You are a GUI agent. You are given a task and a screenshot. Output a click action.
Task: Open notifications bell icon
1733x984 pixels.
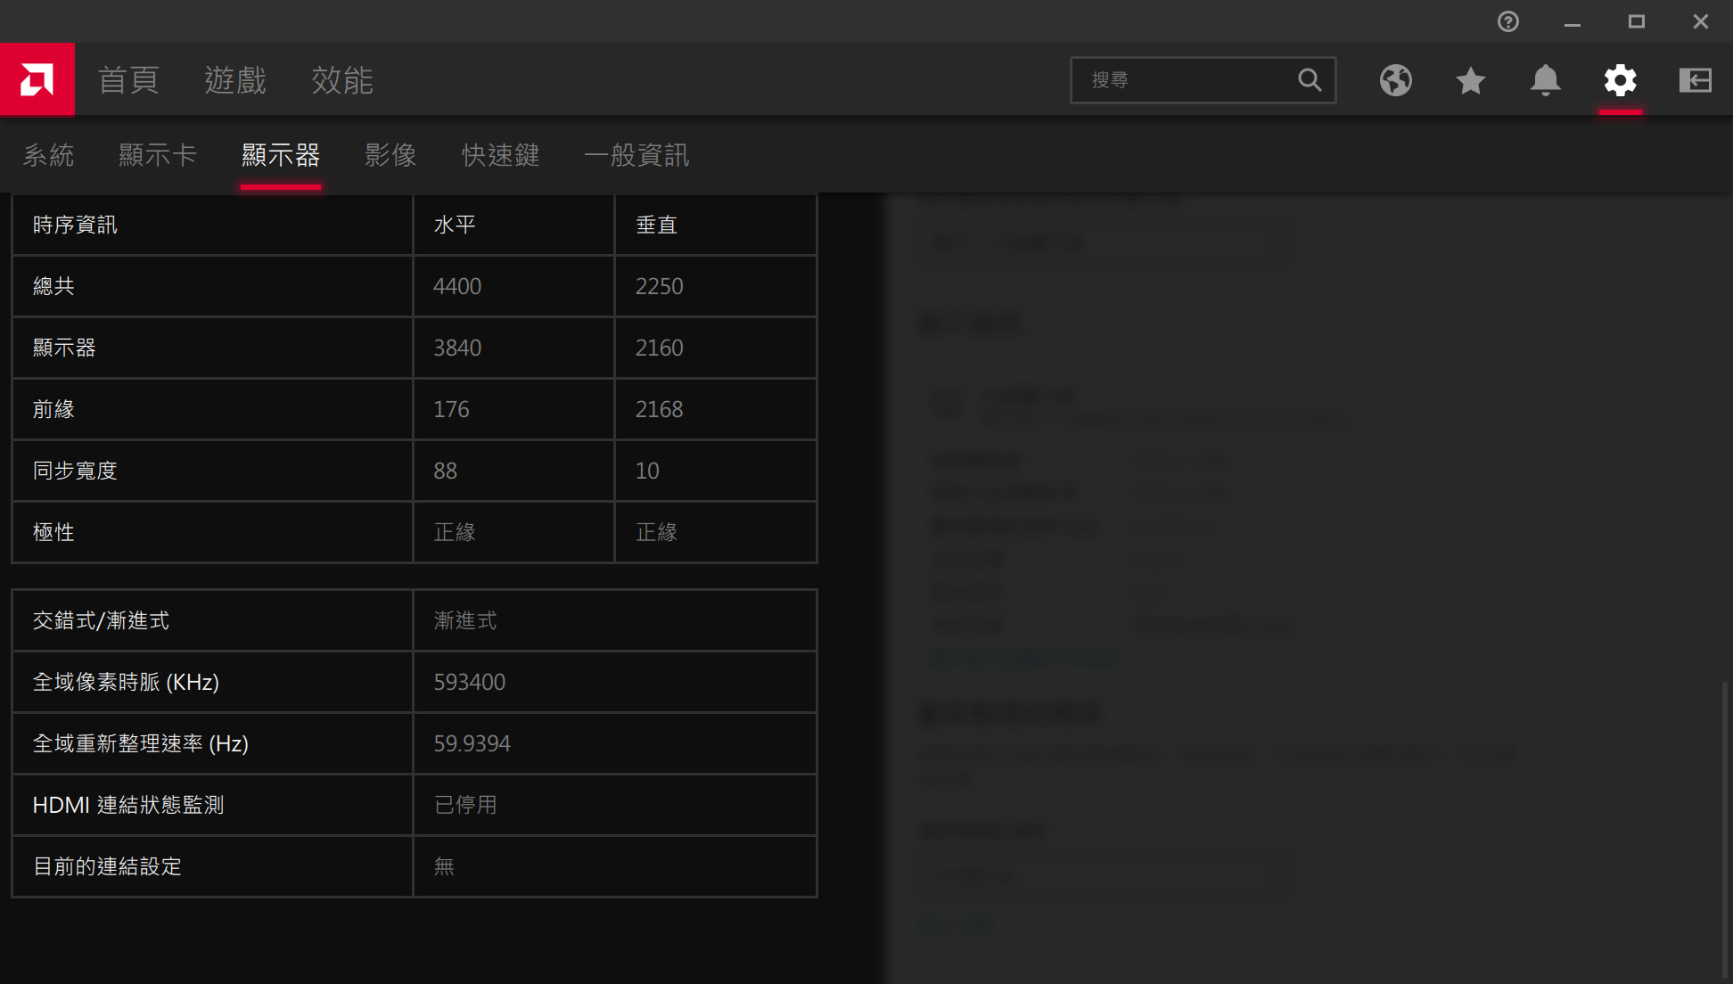click(x=1545, y=80)
